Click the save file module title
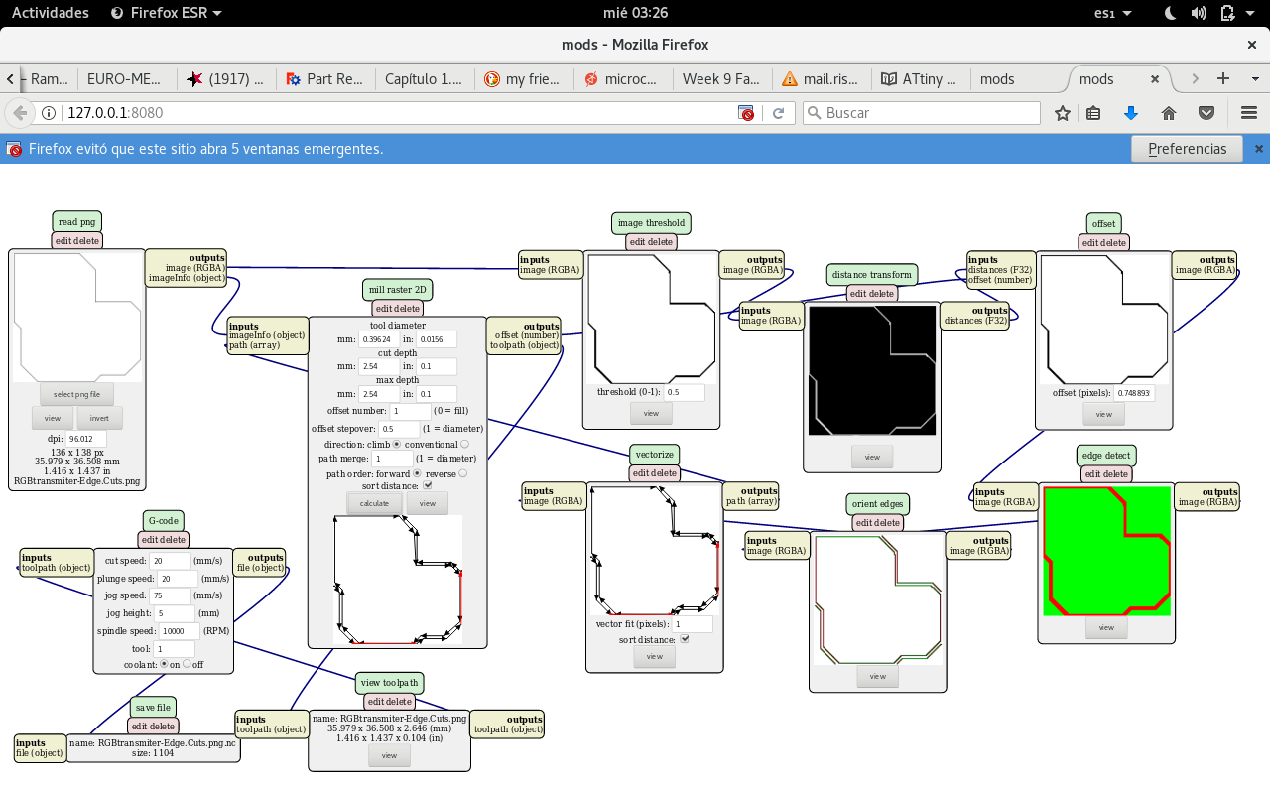The width and height of the screenshot is (1270, 794). tap(153, 707)
